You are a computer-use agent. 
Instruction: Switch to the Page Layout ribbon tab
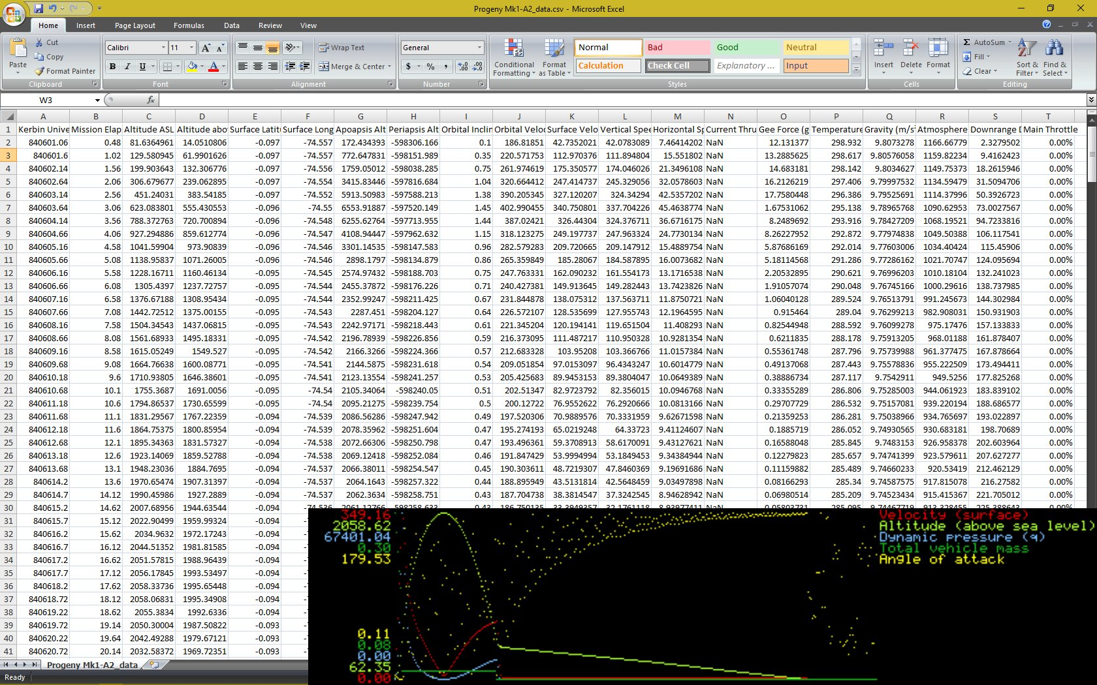pyautogui.click(x=135, y=25)
